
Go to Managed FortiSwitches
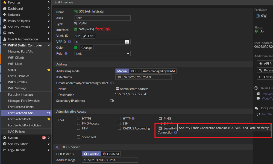[x=24, y=101]
